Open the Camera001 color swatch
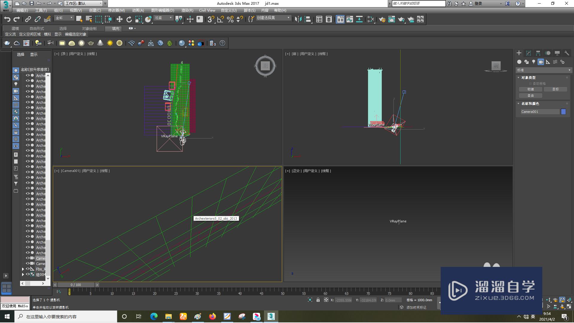 tap(563, 112)
